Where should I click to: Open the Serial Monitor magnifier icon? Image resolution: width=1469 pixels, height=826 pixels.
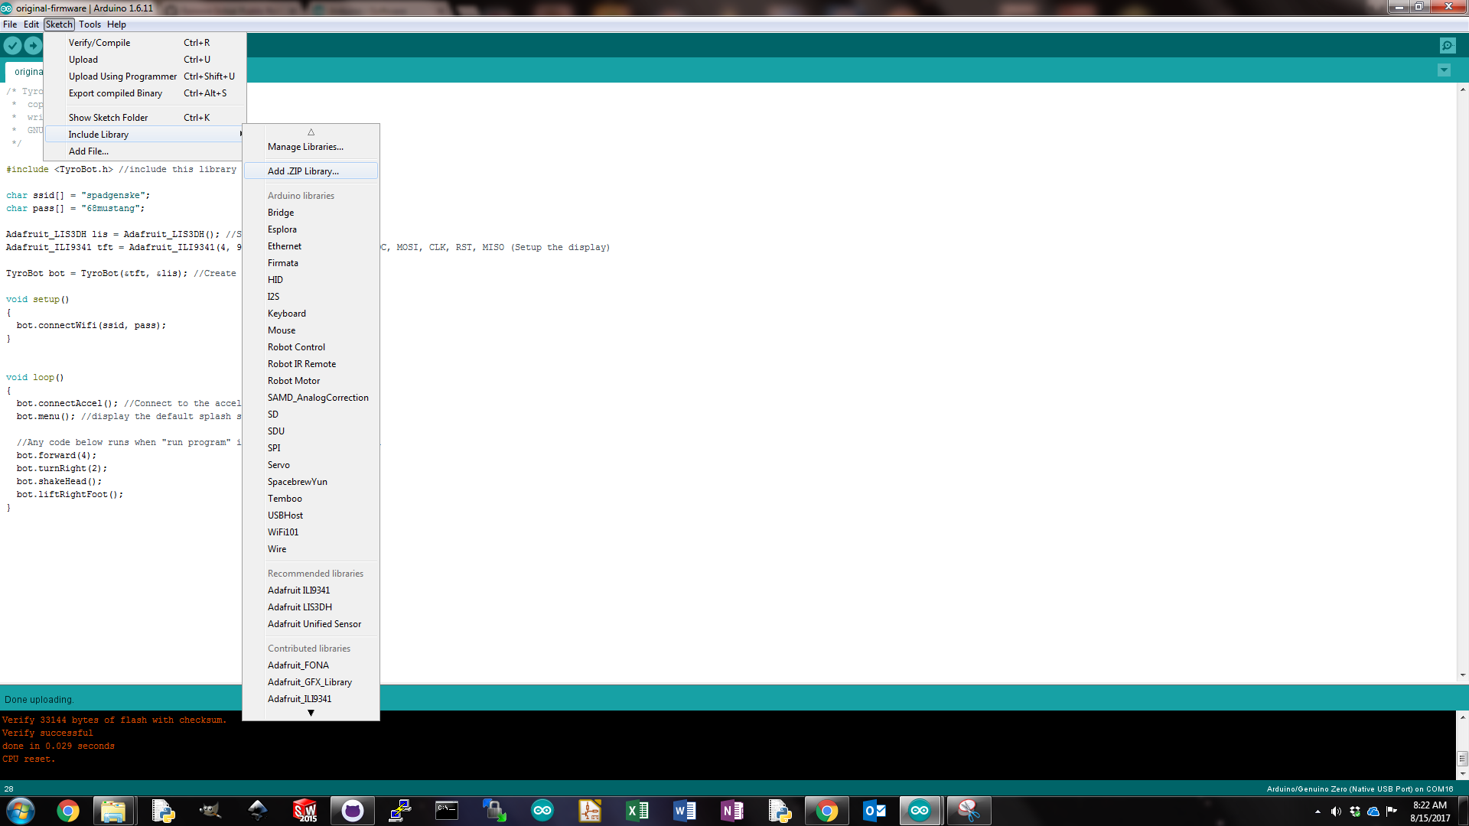coord(1447,46)
